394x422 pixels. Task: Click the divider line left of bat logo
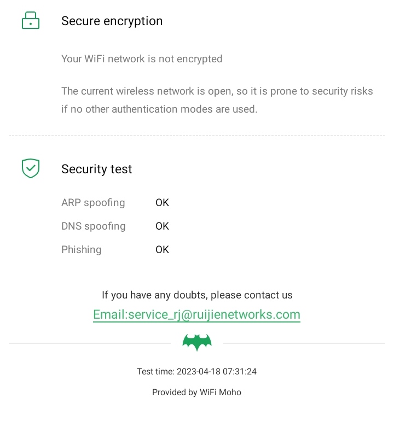[x=90, y=343]
